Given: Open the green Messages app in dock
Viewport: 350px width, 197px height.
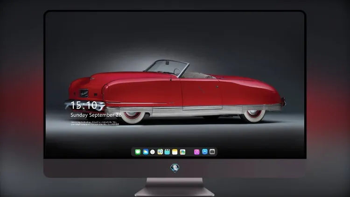Looking at the screenshot, I should [x=138, y=152].
